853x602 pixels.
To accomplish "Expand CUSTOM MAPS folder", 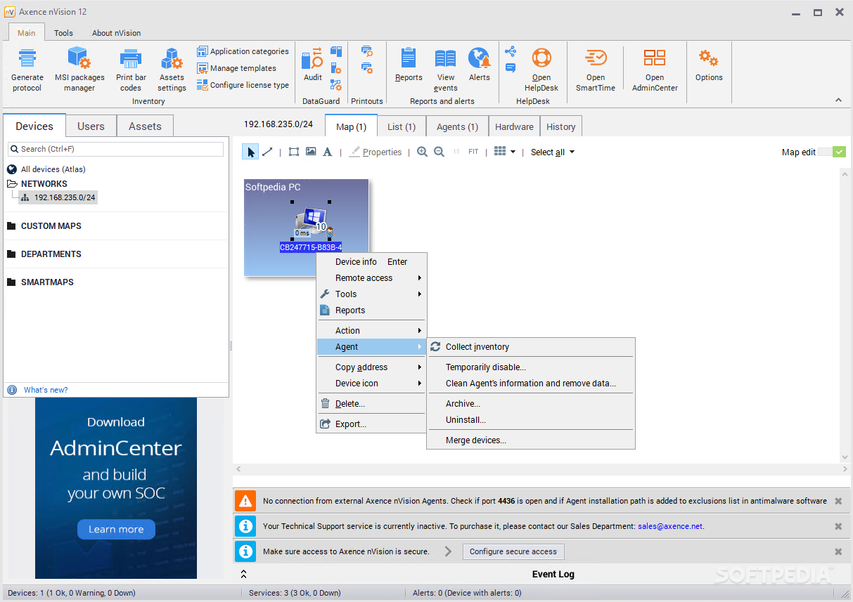I will 12,226.
